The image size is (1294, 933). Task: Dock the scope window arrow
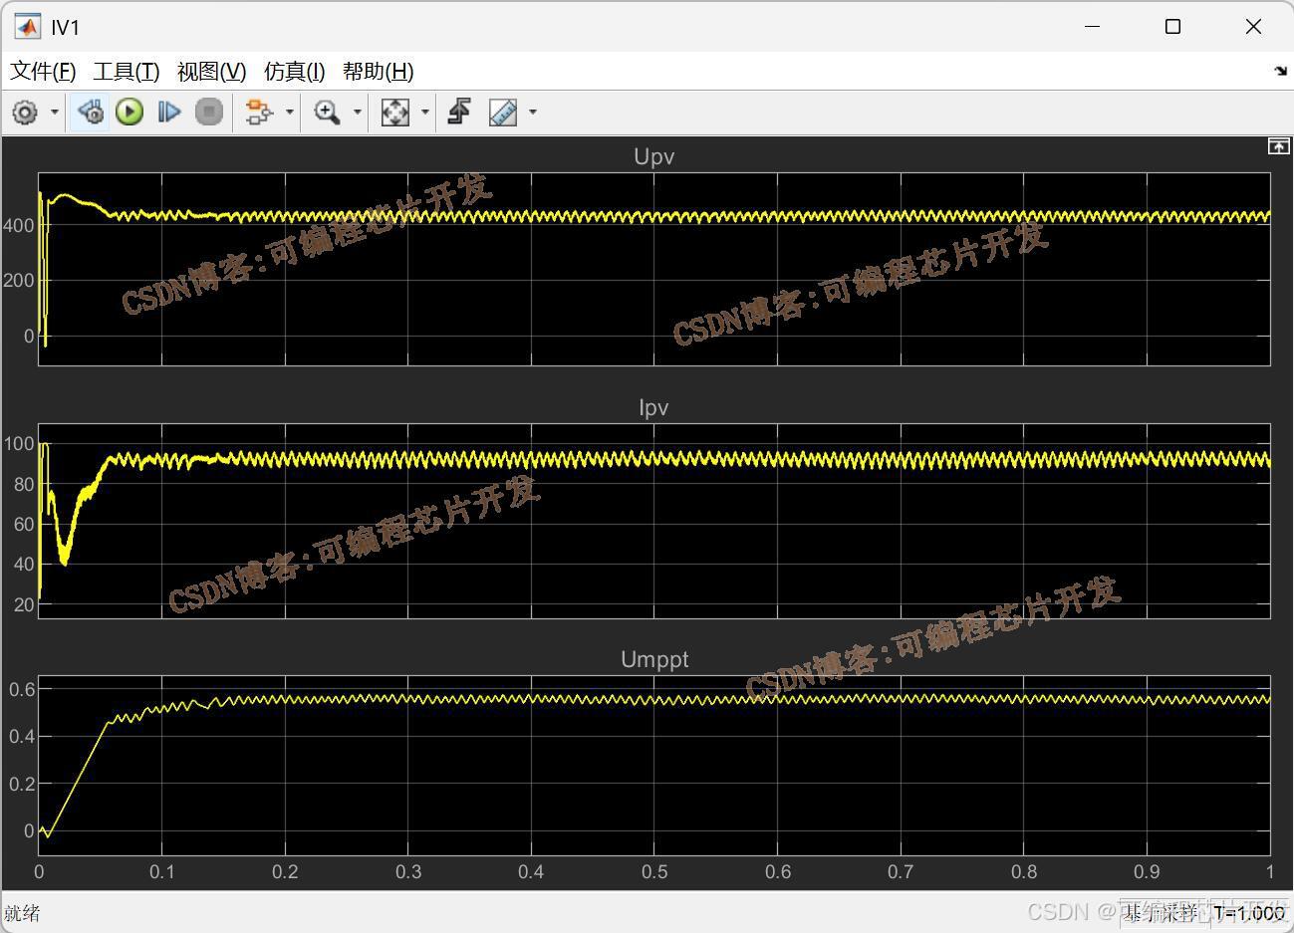1280,71
